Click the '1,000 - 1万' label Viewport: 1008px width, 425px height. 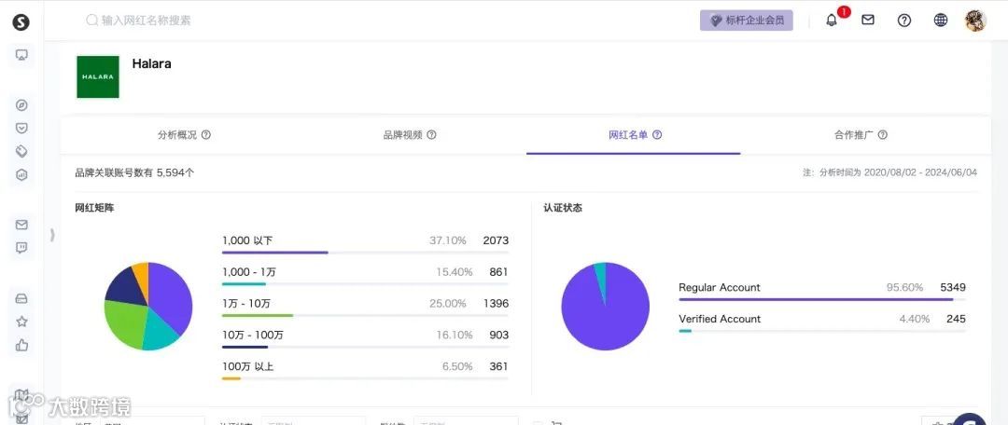pos(249,272)
